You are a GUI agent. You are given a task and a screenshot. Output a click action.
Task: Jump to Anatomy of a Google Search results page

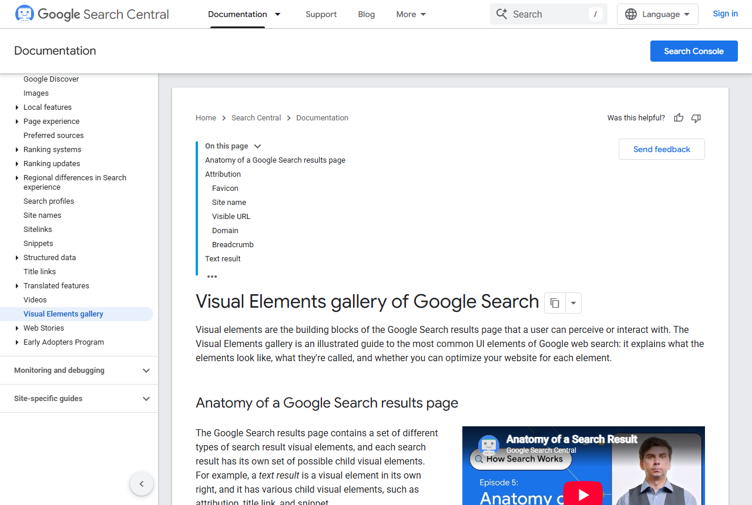(275, 160)
